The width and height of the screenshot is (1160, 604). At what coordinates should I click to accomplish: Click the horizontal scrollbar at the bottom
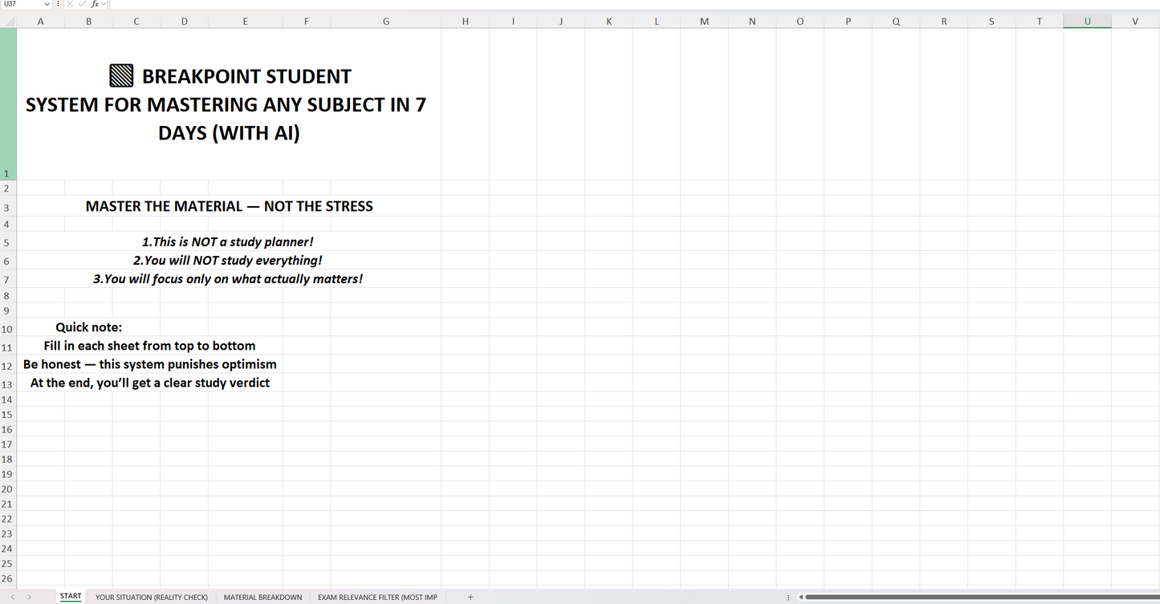point(963,597)
